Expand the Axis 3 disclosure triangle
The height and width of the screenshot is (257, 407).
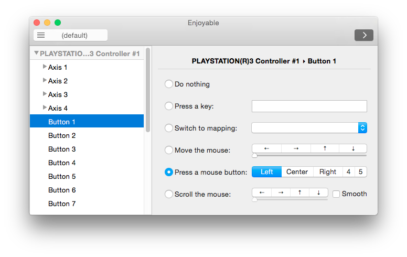coord(45,94)
